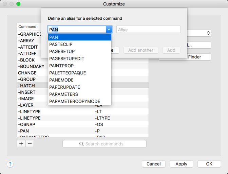
Task: Click the minus button to remove alias
Action: tap(30, 144)
